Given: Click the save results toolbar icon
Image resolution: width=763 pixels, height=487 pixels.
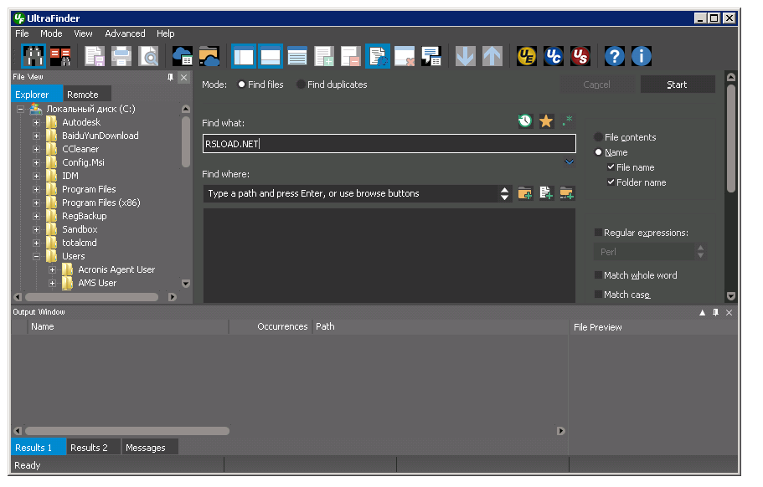Looking at the screenshot, I should pos(95,56).
